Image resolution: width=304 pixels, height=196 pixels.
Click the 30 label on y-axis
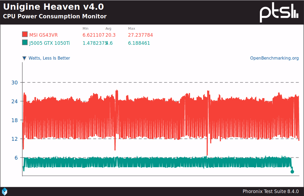point(15,82)
